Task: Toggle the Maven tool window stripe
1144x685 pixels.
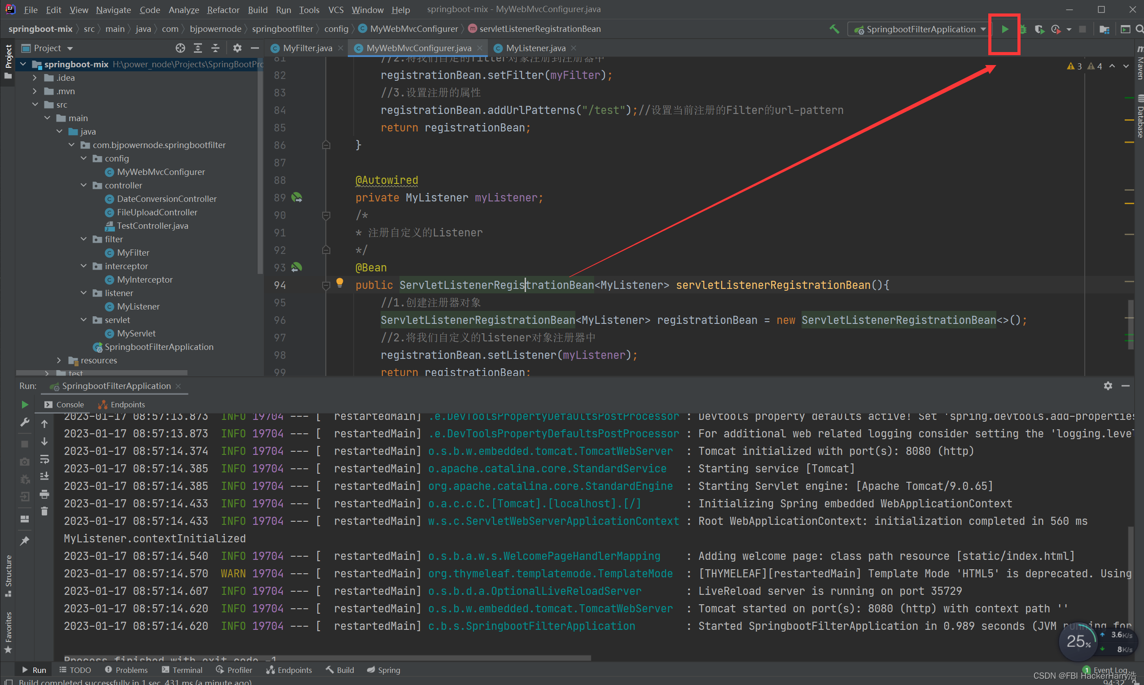Action: 1140,63
